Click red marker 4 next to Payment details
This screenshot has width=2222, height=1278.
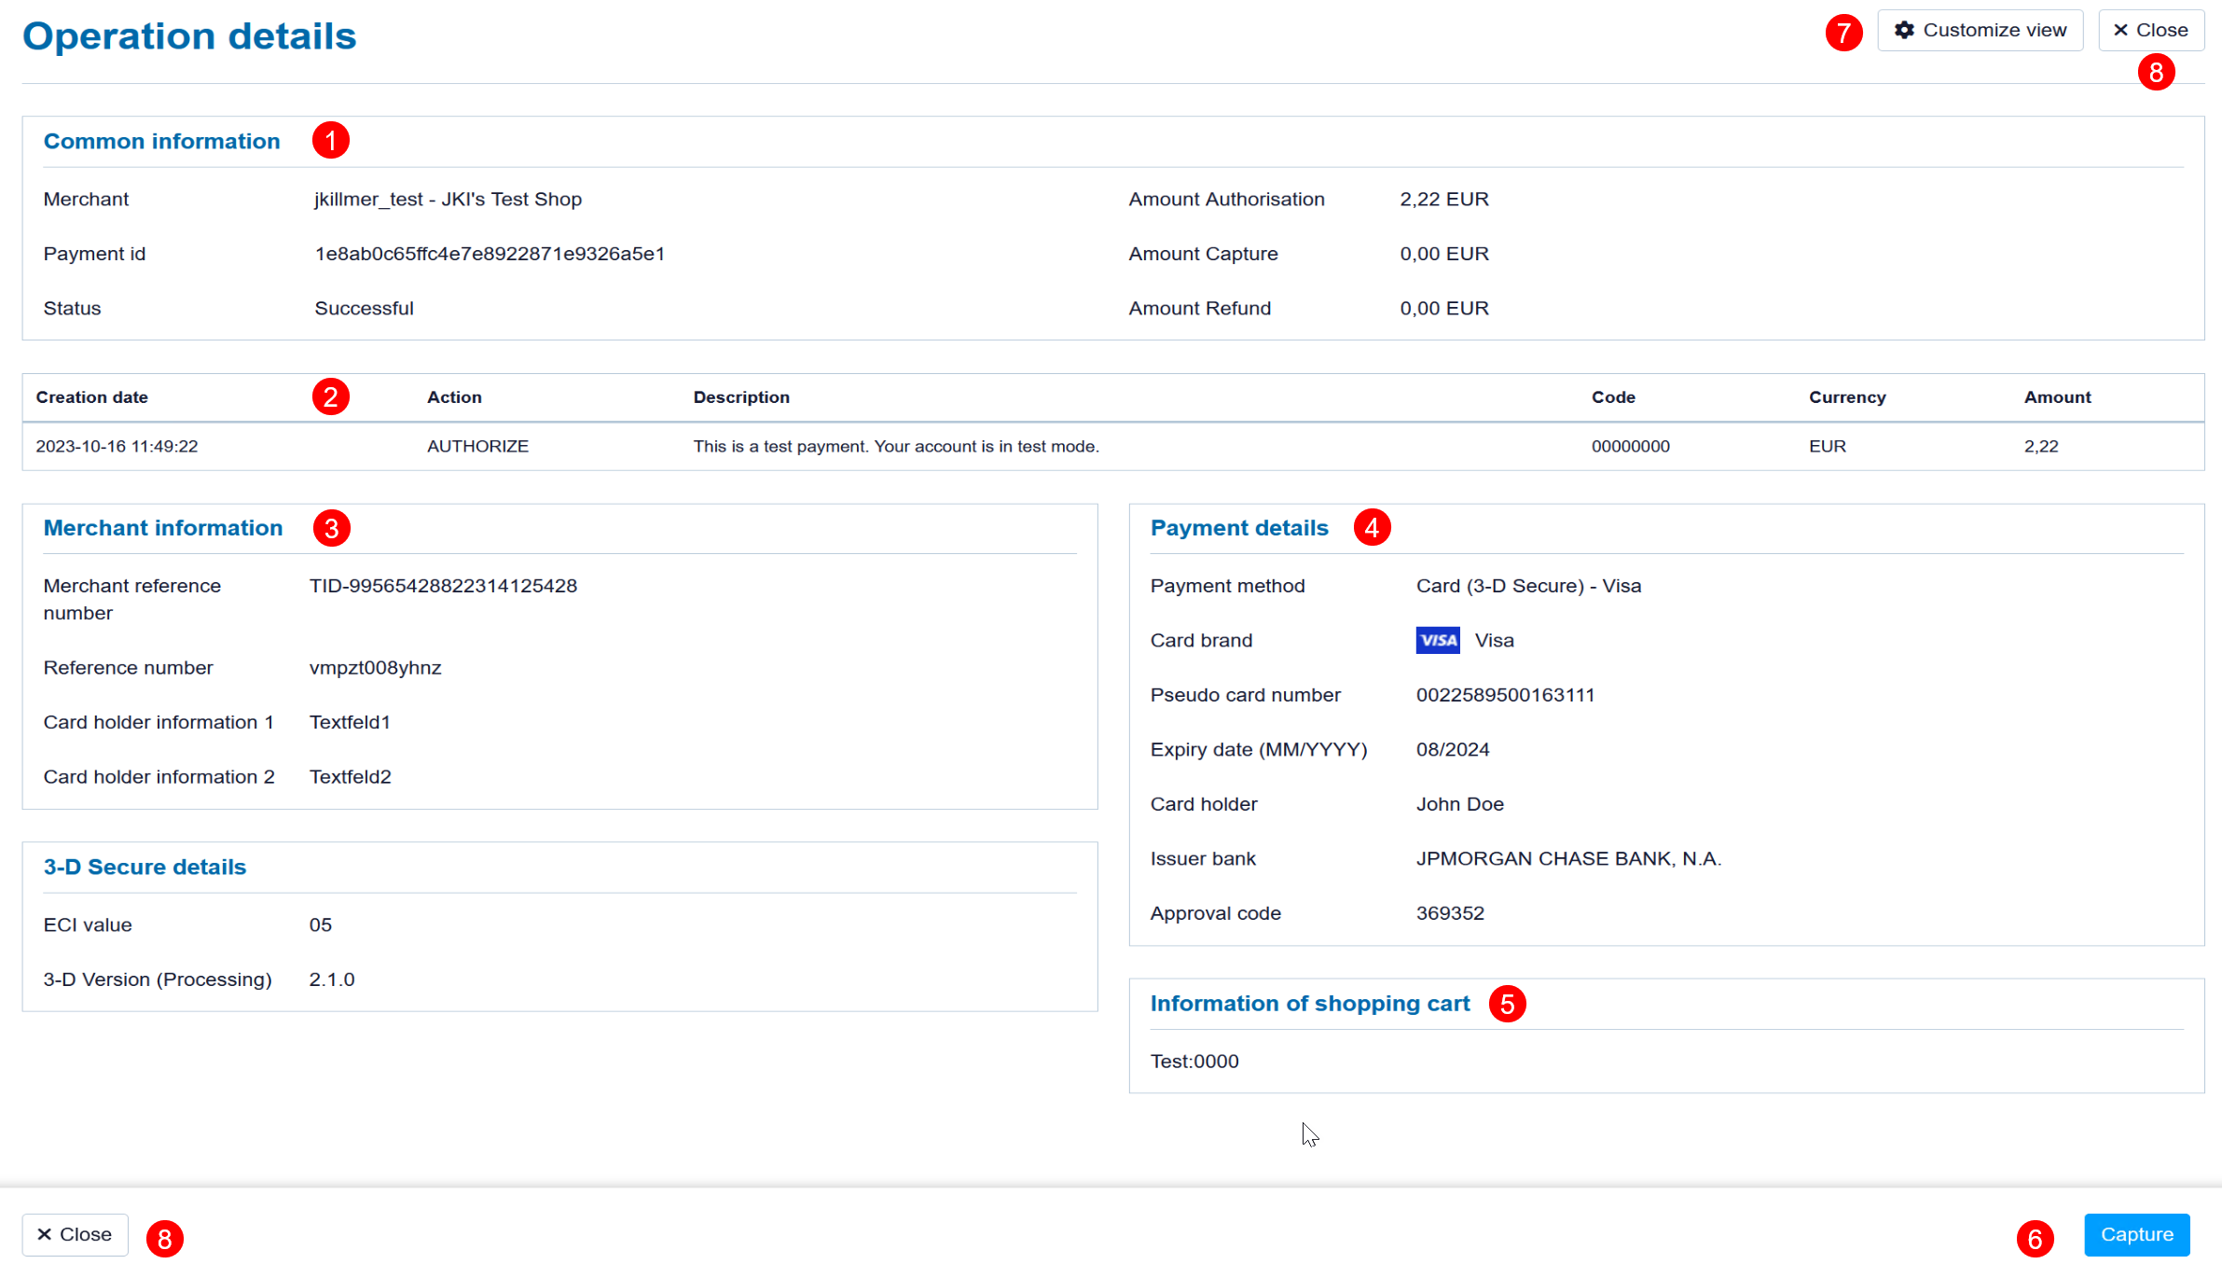[x=1371, y=528]
